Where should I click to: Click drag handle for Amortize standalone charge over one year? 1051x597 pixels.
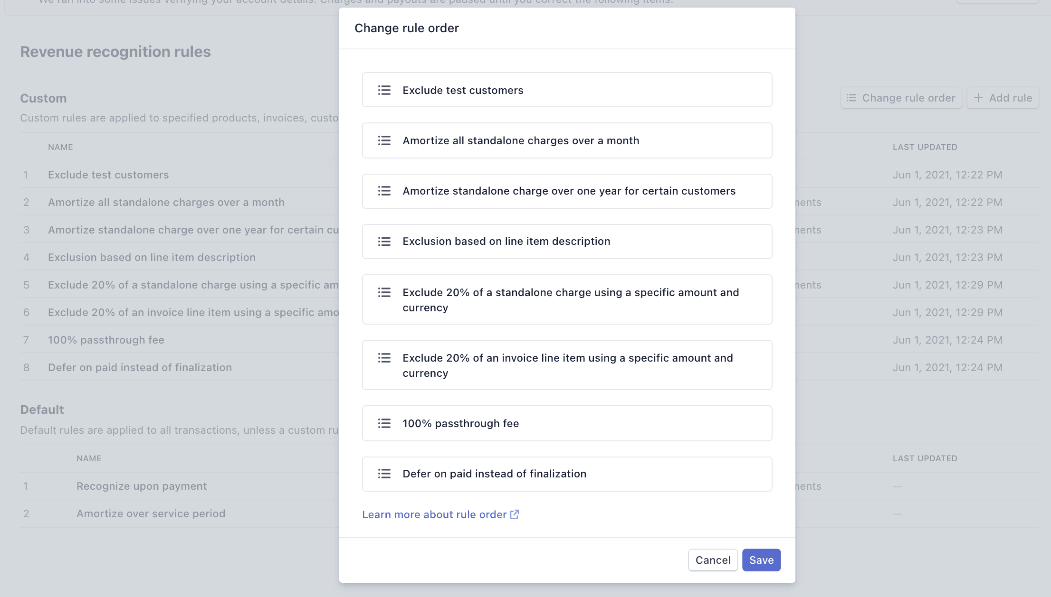tap(384, 191)
